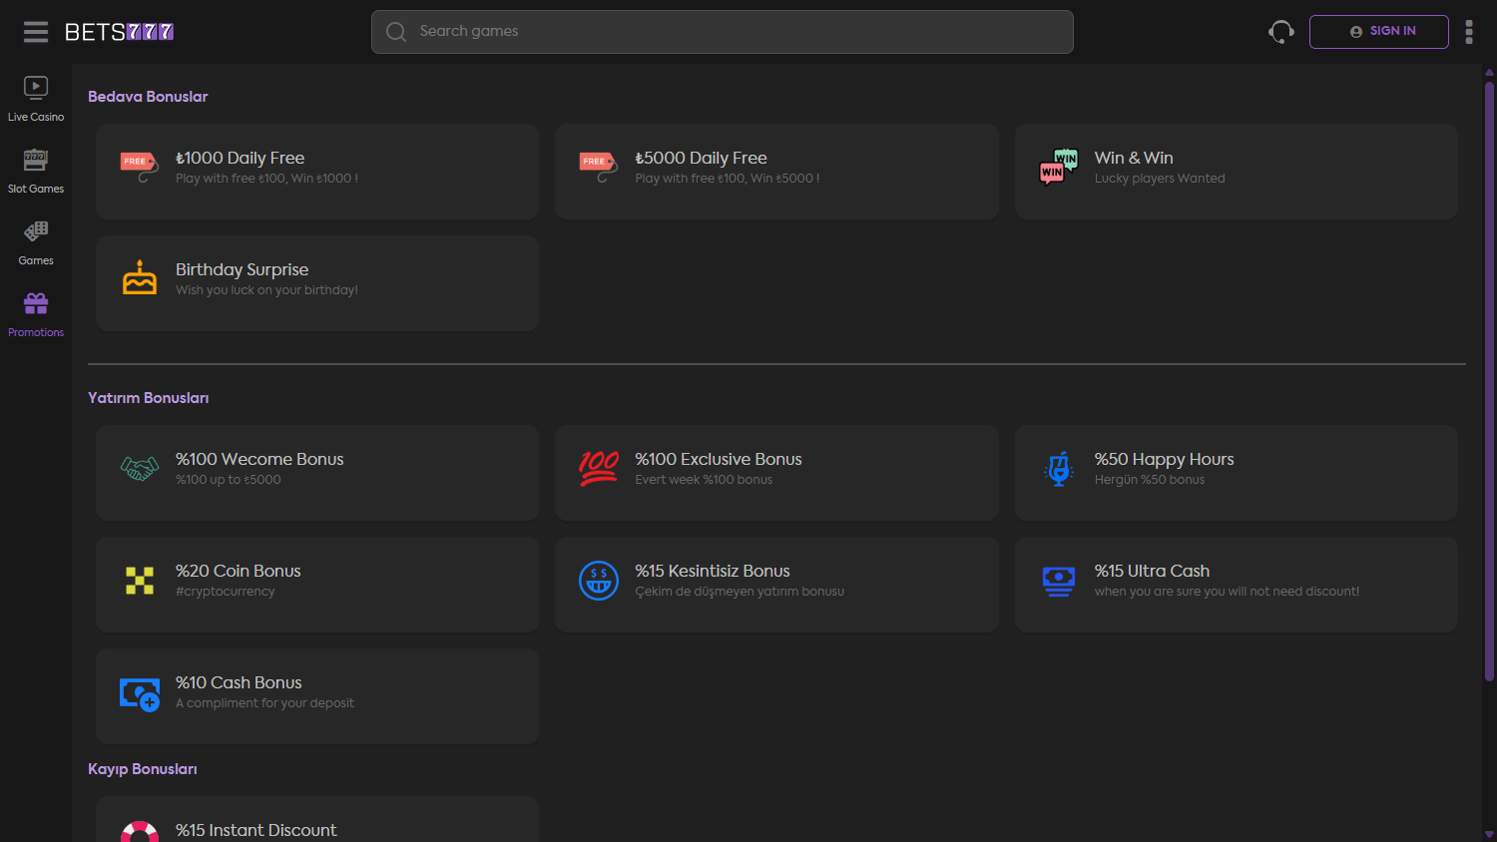Open the %15 Ultra Cash promotion
The image size is (1497, 842).
click(x=1235, y=584)
